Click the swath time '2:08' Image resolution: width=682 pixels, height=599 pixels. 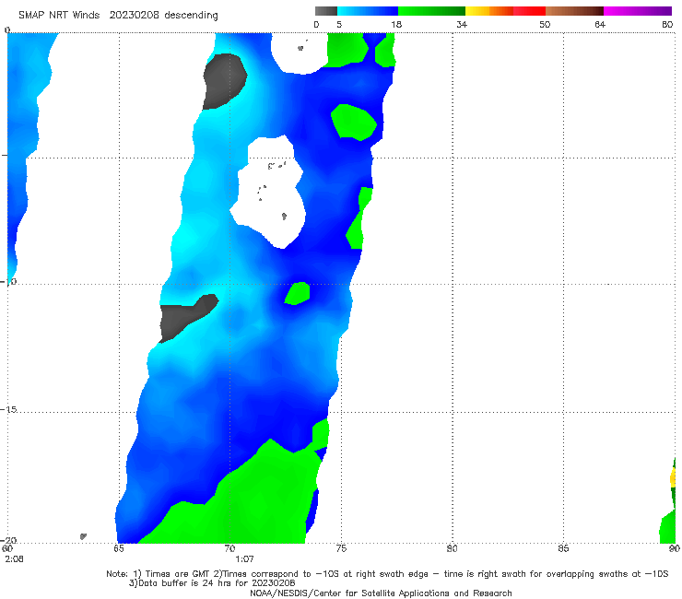click(x=15, y=559)
